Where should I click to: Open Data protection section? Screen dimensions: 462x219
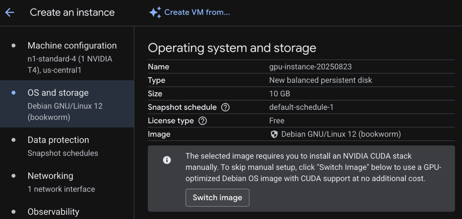coord(67,146)
